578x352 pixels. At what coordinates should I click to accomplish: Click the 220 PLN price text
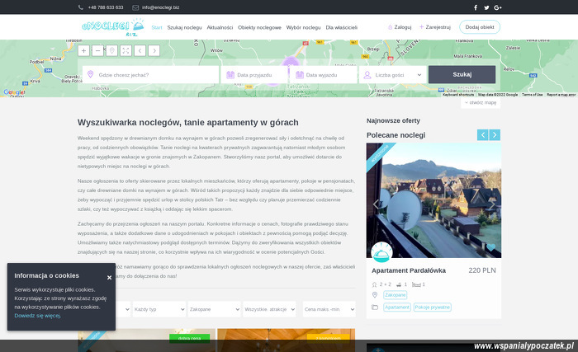point(482,270)
